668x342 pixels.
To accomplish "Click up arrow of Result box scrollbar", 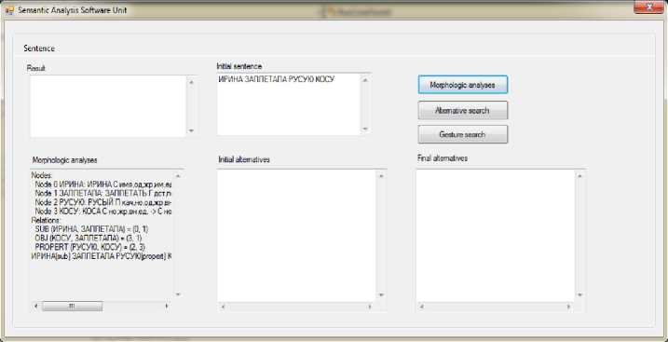I will tap(191, 82).
